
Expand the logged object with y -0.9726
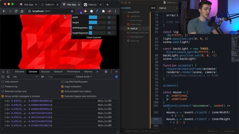point(5,125)
